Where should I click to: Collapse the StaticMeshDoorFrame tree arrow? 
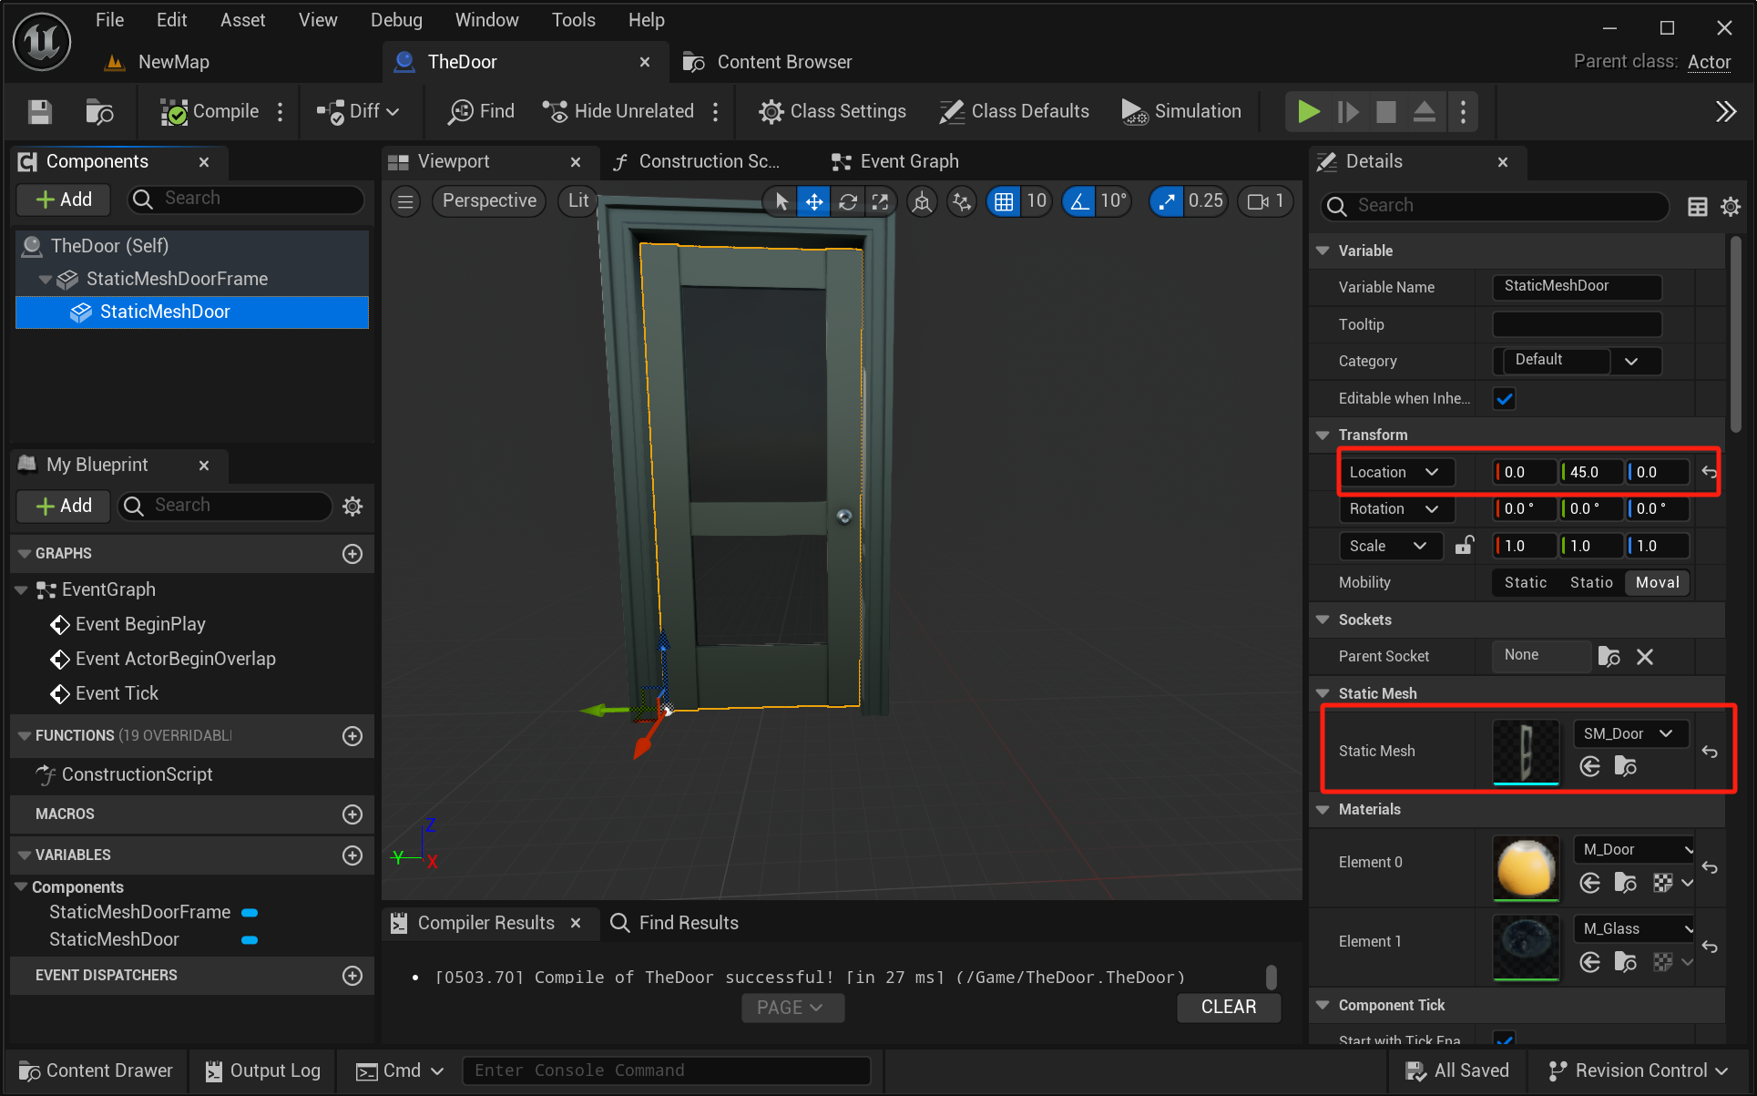click(45, 279)
